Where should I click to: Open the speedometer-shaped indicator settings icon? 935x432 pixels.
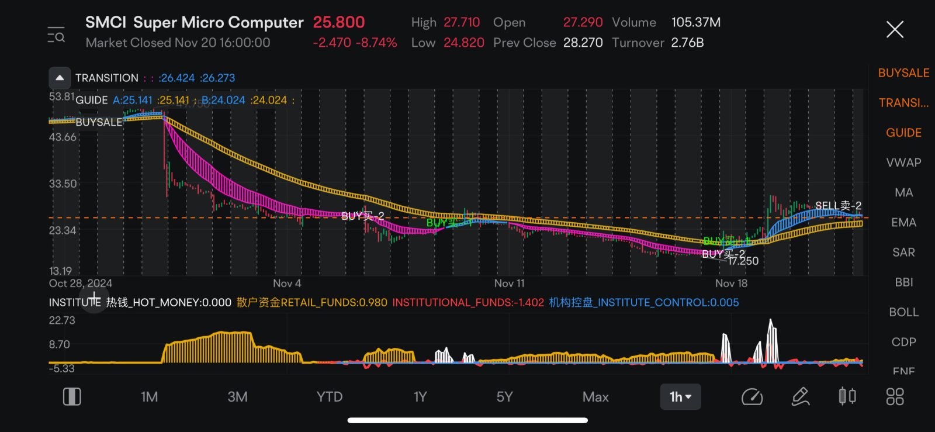752,397
